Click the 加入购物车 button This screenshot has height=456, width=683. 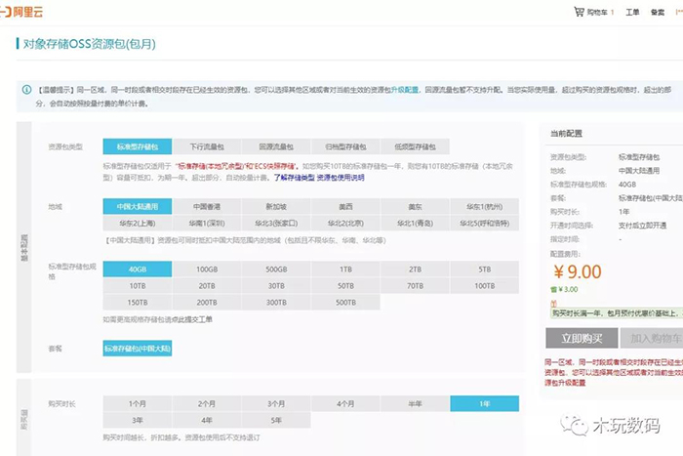(x=653, y=338)
